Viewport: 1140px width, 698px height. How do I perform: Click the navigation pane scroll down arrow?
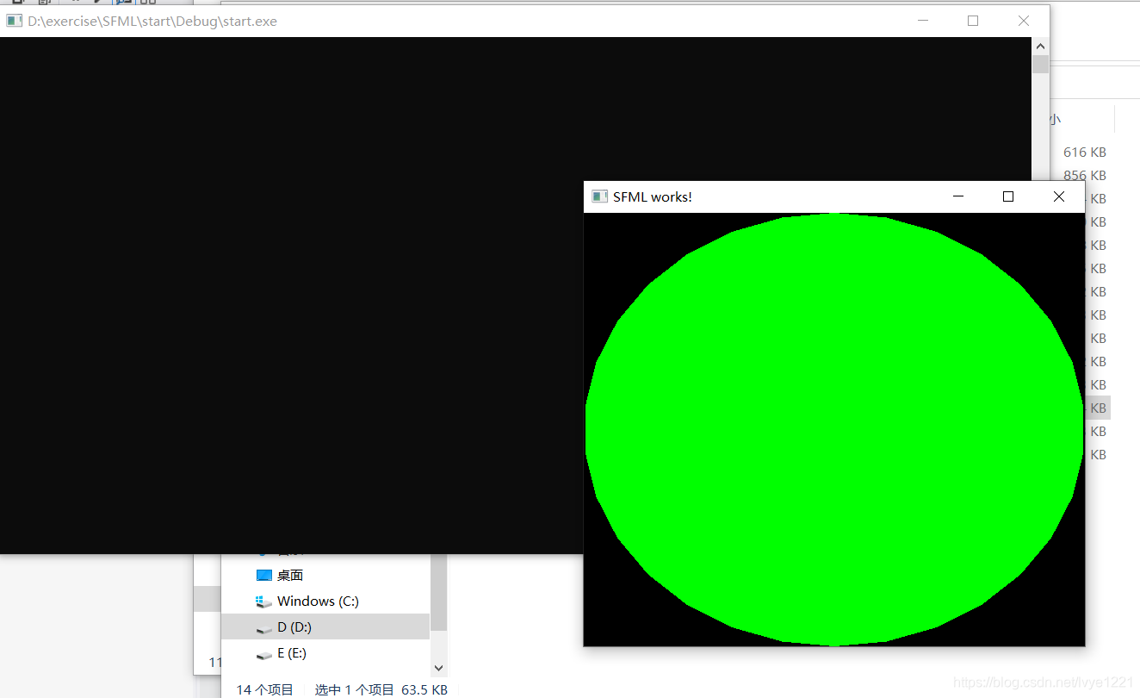click(x=438, y=668)
